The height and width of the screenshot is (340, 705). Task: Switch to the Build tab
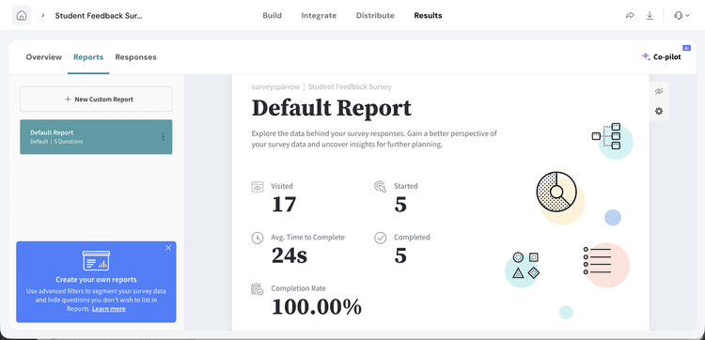click(272, 16)
